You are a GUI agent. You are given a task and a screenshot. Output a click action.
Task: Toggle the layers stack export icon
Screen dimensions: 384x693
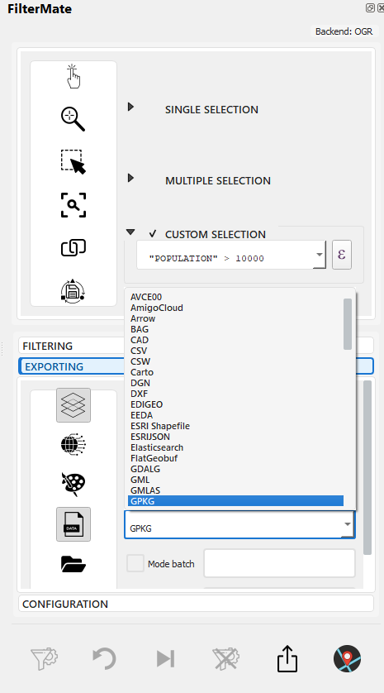coord(73,405)
